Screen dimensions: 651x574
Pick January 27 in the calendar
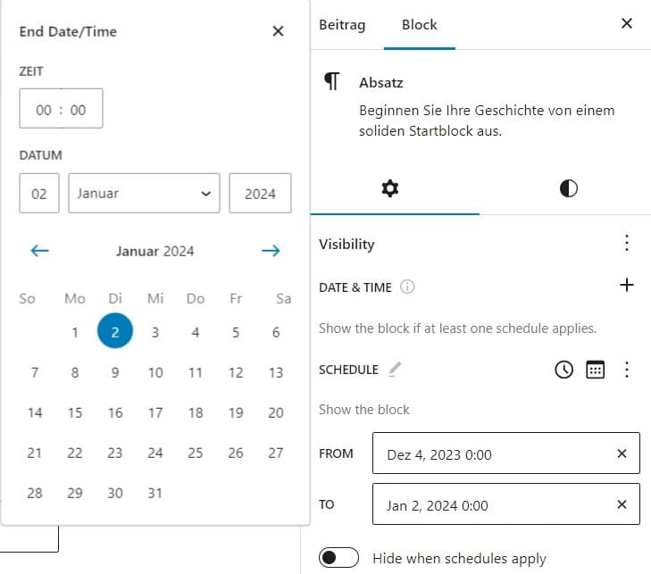pyautogui.click(x=276, y=453)
